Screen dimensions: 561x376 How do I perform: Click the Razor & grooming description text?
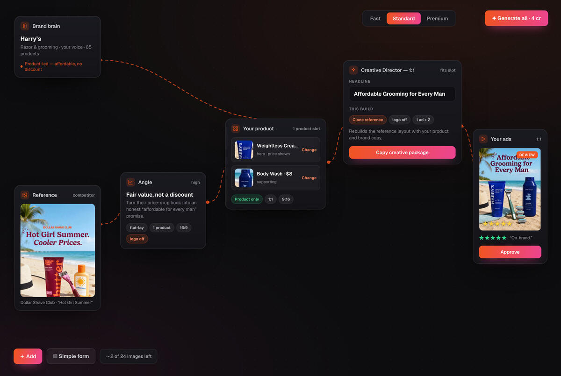(x=56, y=50)
